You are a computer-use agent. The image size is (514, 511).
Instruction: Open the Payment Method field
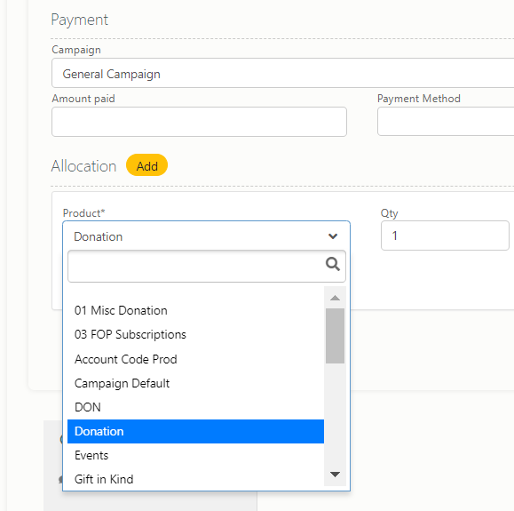tap(446, 122)
